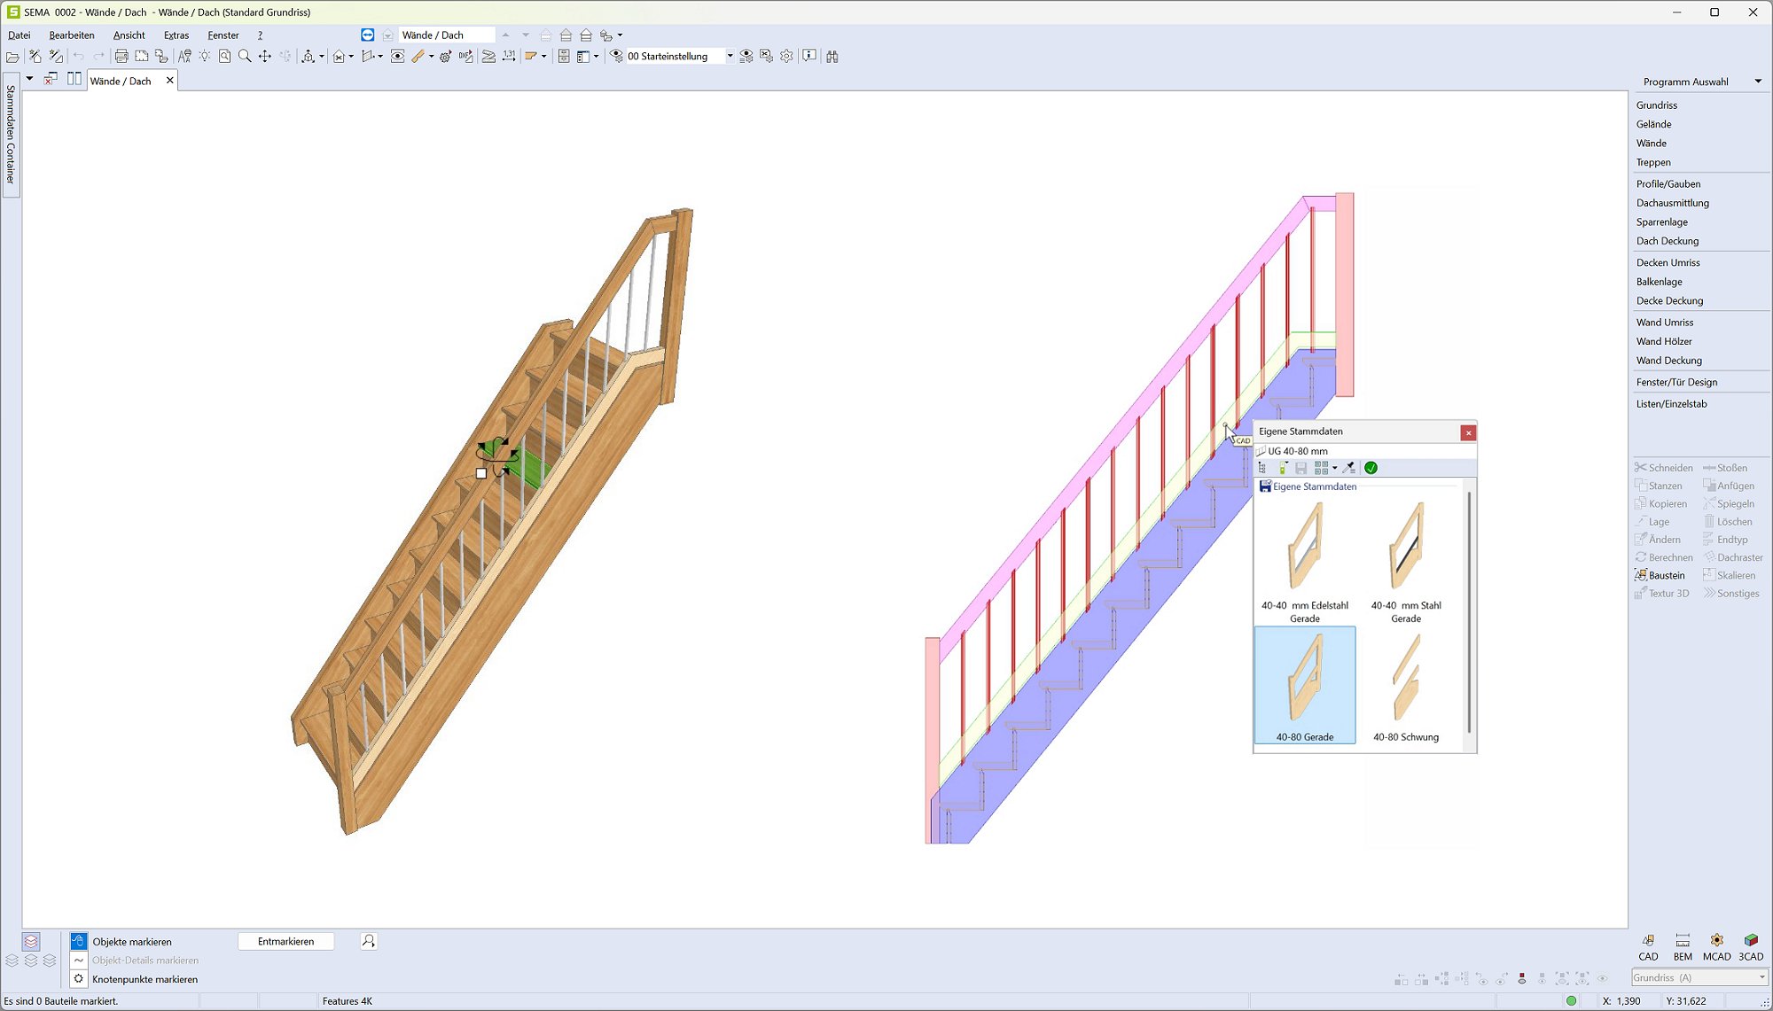Click the Baustein tool
Viewport: 1773px width, 1011px height.
tap(1660, 575)
